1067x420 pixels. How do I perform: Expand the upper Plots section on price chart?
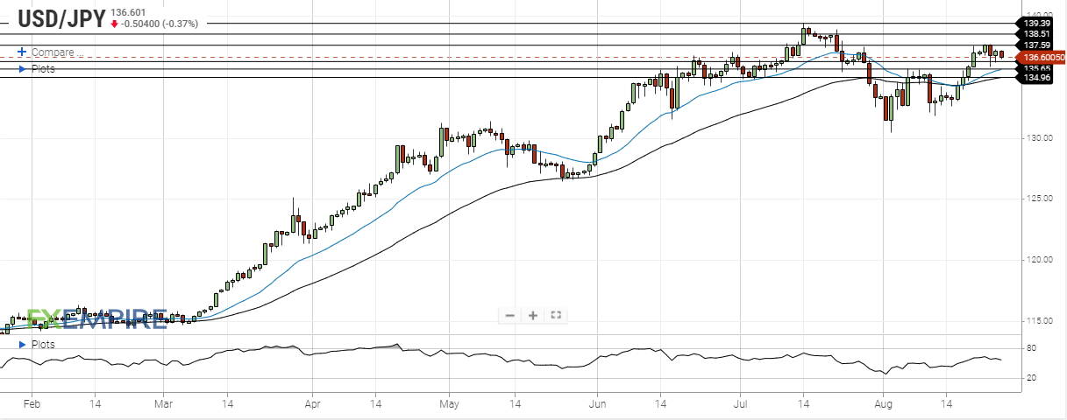38,68
